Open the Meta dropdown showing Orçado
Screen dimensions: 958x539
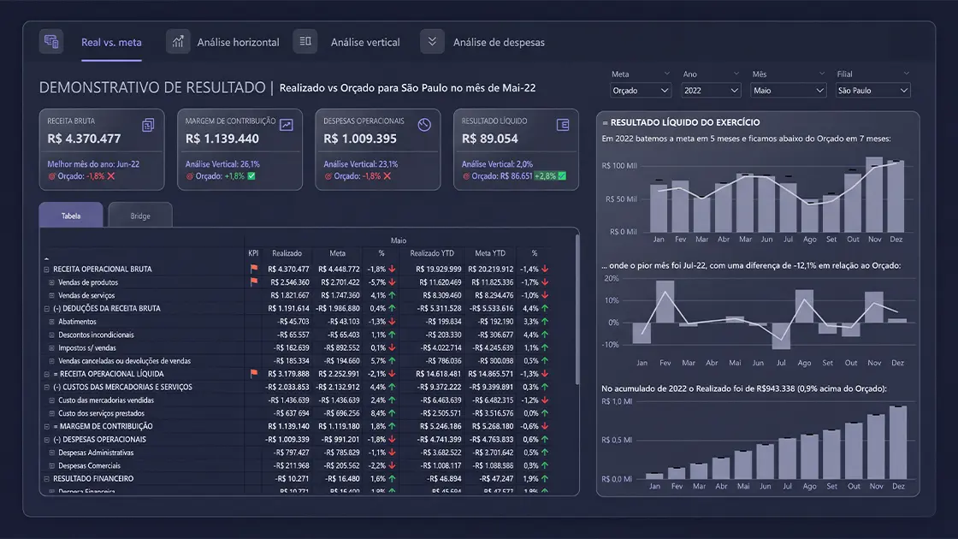tap(640, 91)
